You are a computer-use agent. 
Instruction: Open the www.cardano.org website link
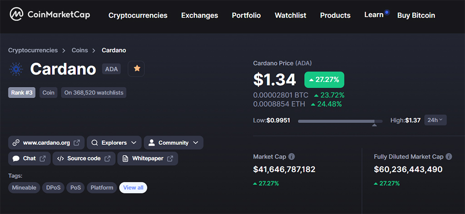point(46,143)
